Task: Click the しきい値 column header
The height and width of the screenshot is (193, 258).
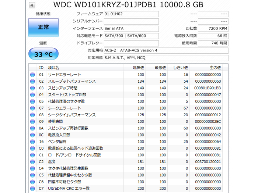Action: (x=178, y=68)
